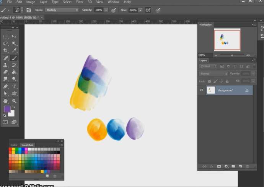Open the Filter menu

[80, 2]
